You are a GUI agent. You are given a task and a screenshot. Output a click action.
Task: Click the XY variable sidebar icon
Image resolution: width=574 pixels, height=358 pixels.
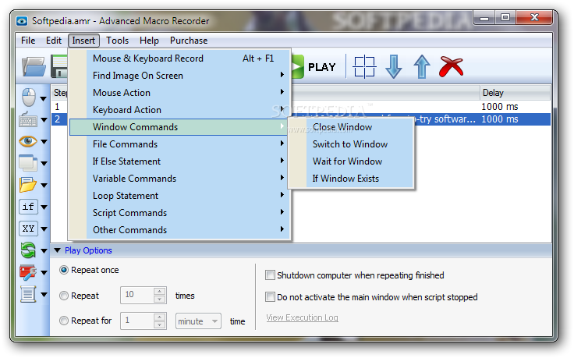tap(28, 229)
